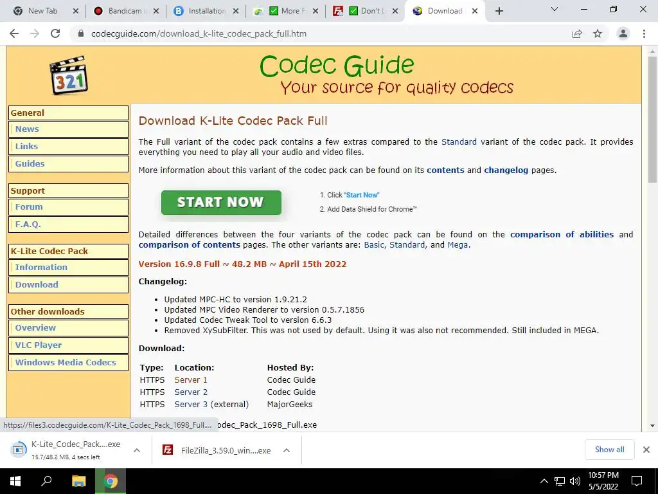The height and width of the screenshot is (494, 658).
Task: Close the Installation tab
Action: (236, 11)
